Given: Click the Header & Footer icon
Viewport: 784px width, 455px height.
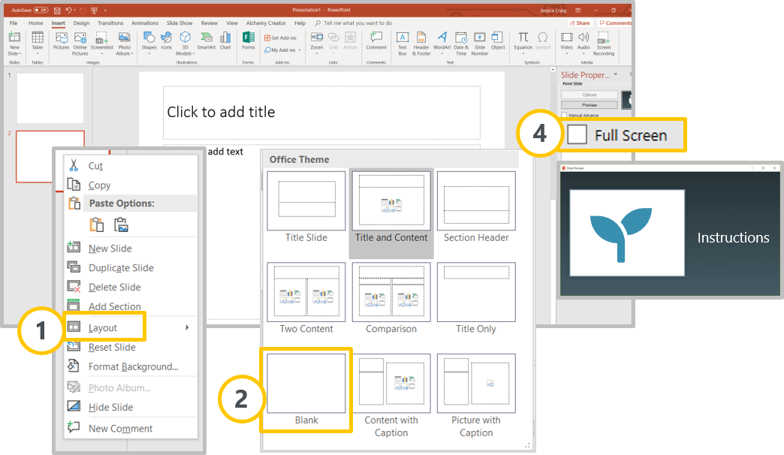Looking at the screenshot, I should 422,42.
